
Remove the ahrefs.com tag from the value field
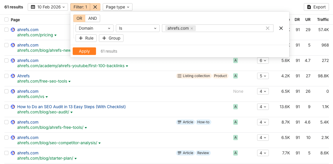(x=192, y=28)
